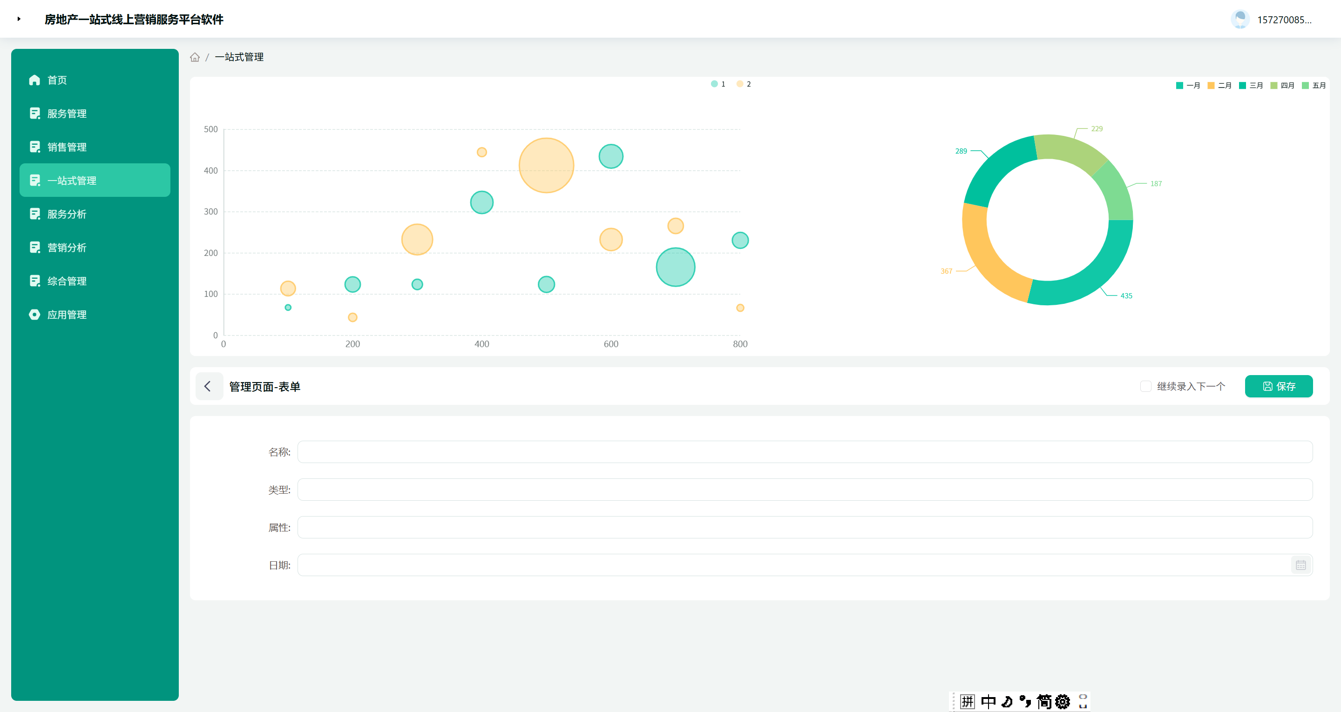Click the home breadcrumb icon

195,57
